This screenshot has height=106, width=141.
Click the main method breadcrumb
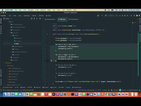coord(48,16)
